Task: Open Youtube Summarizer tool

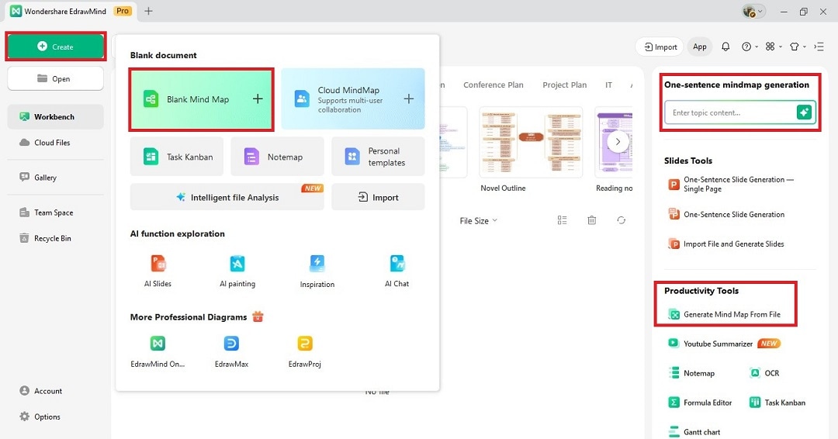Action: [724, 344]
